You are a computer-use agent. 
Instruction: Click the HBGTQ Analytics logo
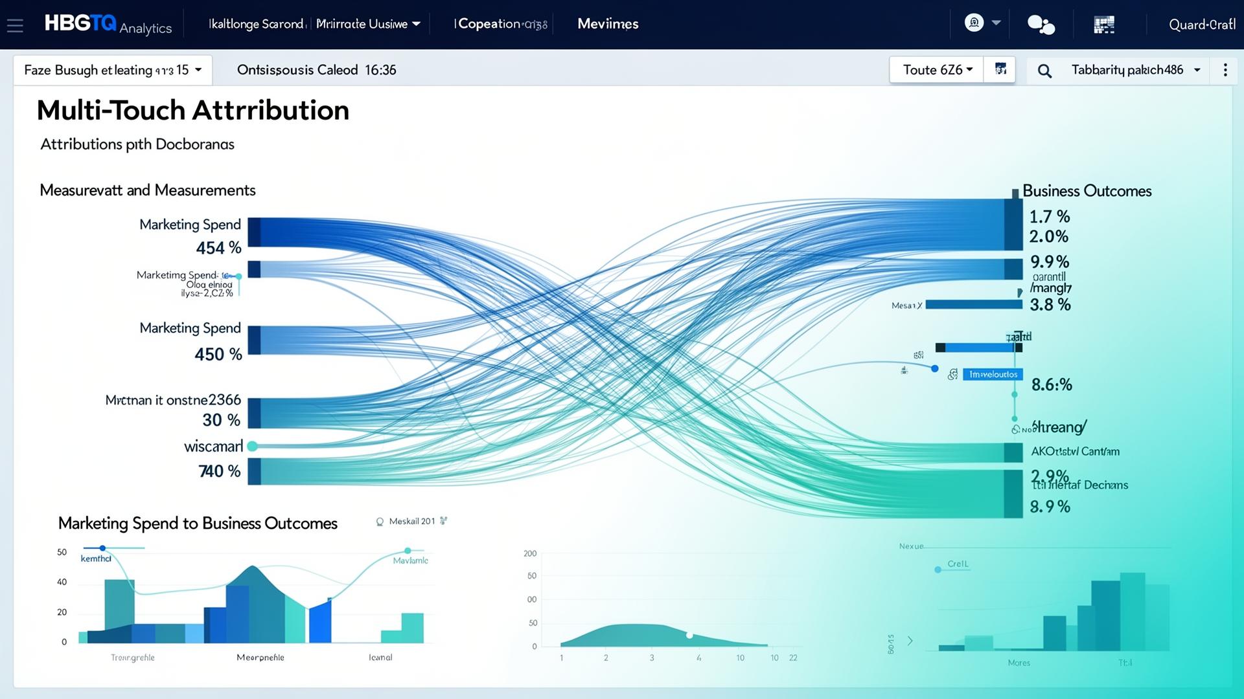coord(108,25)
